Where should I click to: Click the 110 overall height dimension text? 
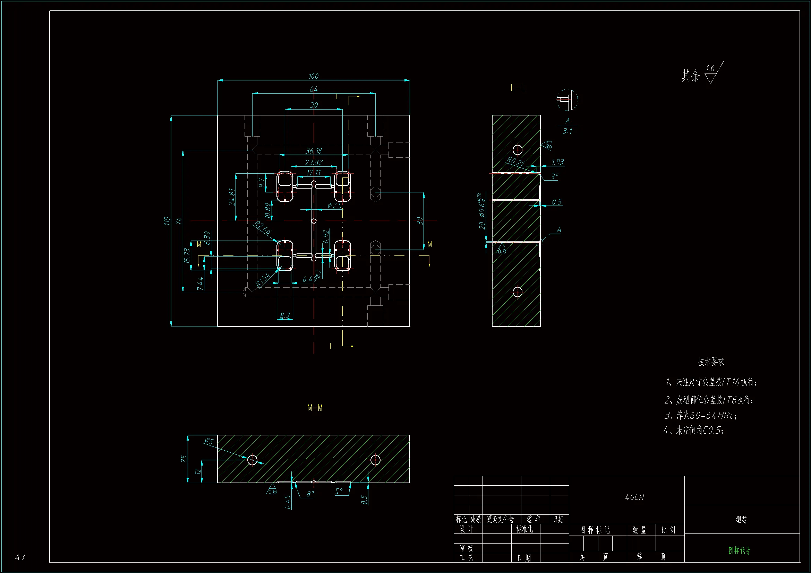[x=167, y=221]
